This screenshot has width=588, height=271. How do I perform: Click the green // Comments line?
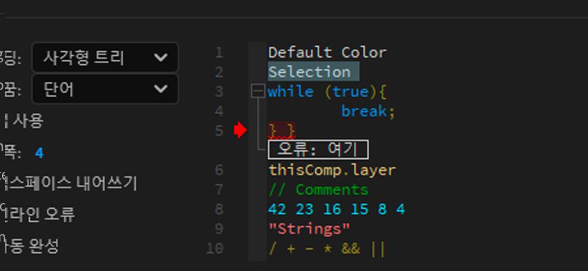click(319, 190)
